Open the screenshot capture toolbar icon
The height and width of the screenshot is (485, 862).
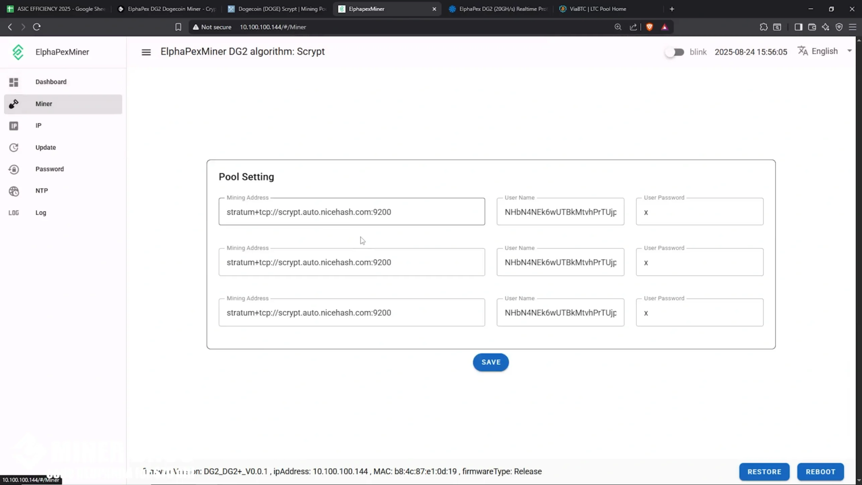[x=777, y=27]
